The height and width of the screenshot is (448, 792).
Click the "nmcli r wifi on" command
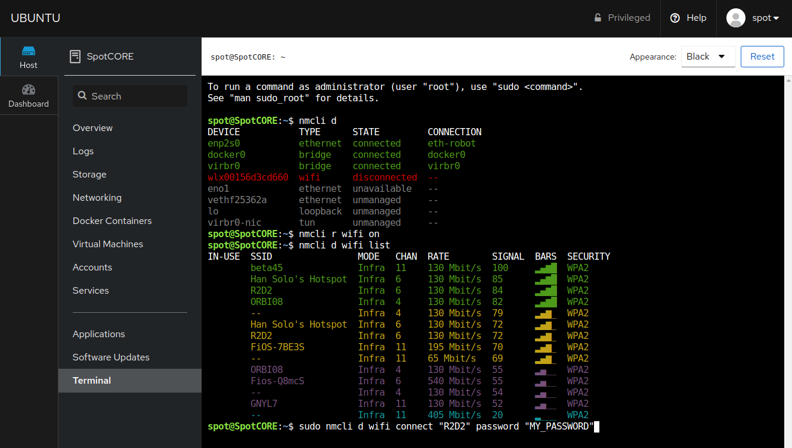coord(339,234)
